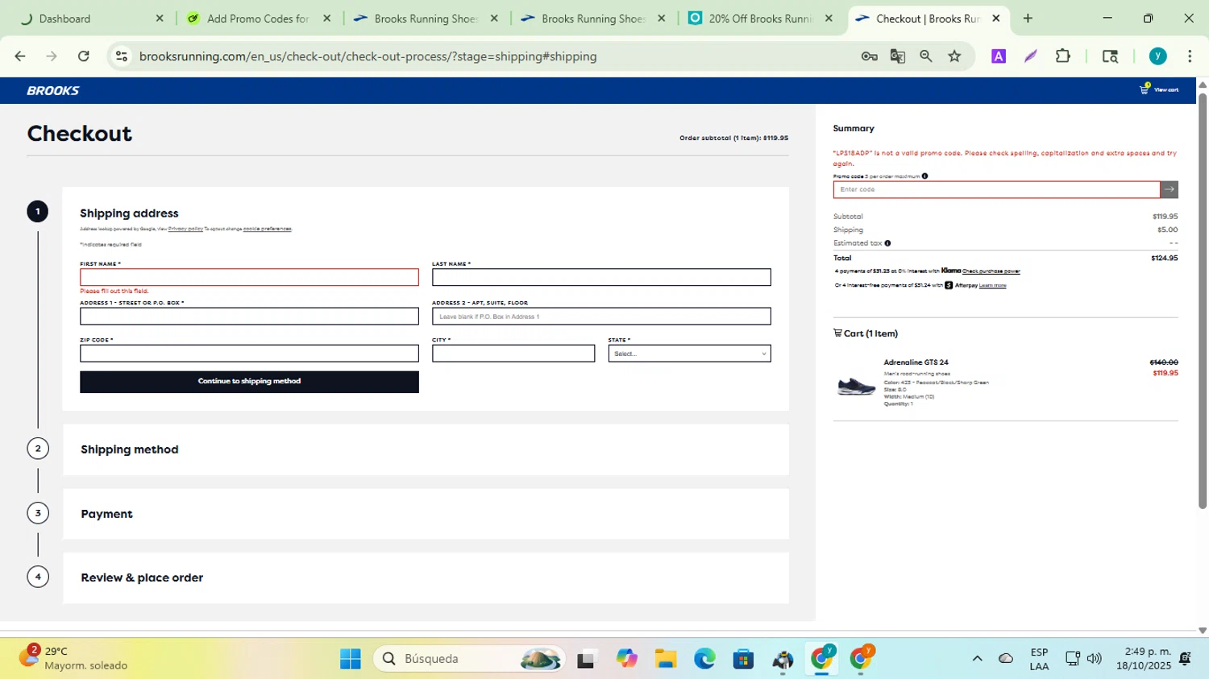Viewport: 1209px width, 679px height.
Task: Open the volume speaker icon in tray
Action: (1095, 659)
